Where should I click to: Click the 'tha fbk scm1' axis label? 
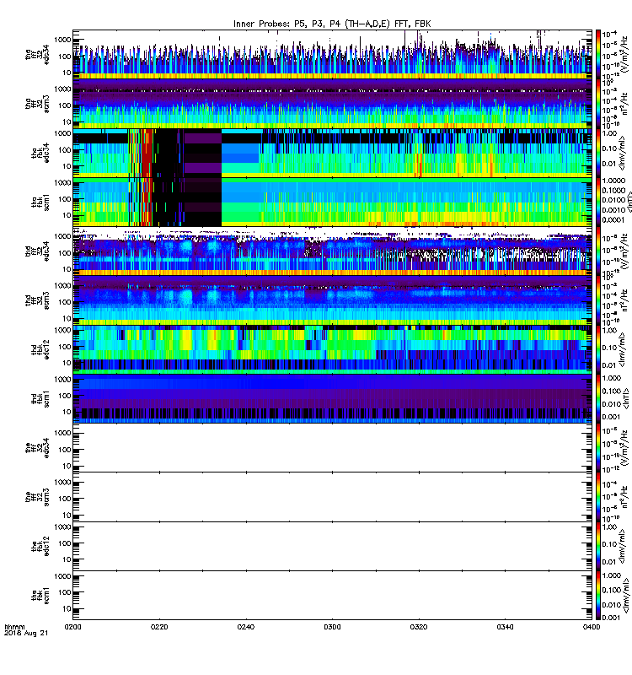point(40,201)
